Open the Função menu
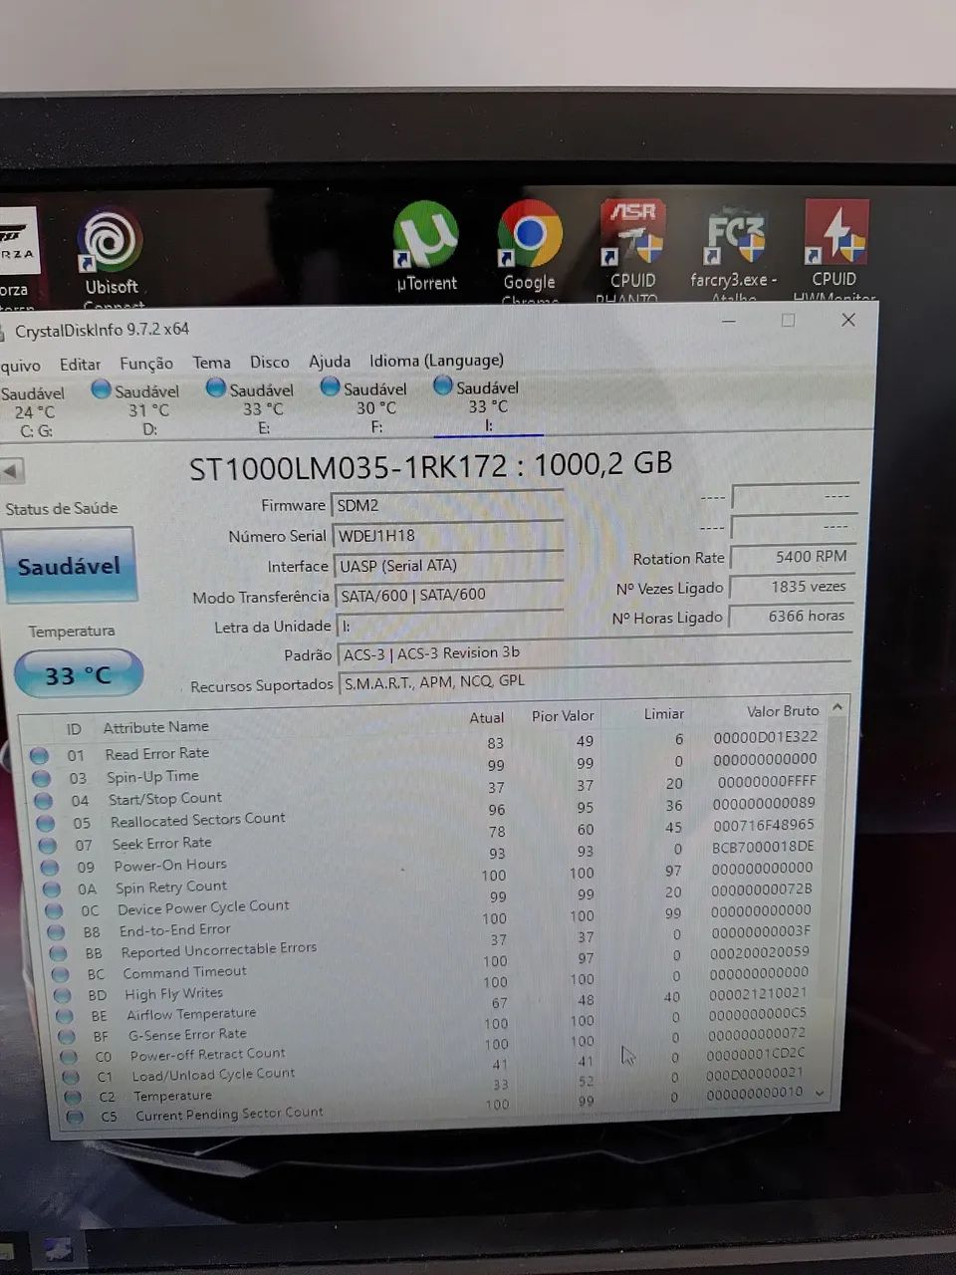The width and height of the screenshot is (956, 1275). [146, 364]
